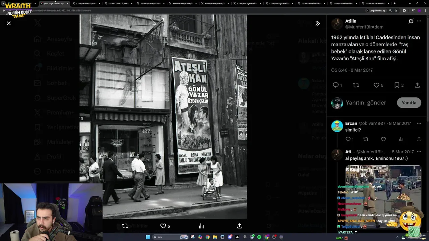Share Ercan's reply via share icon

(419, 139)
